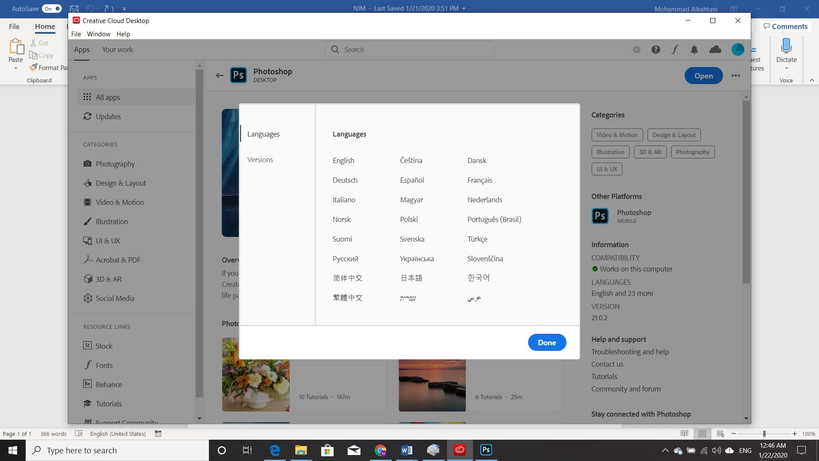Expand the Paste dropdown arrow
This screenshot has width=819, height=461.
click(16, 68)
